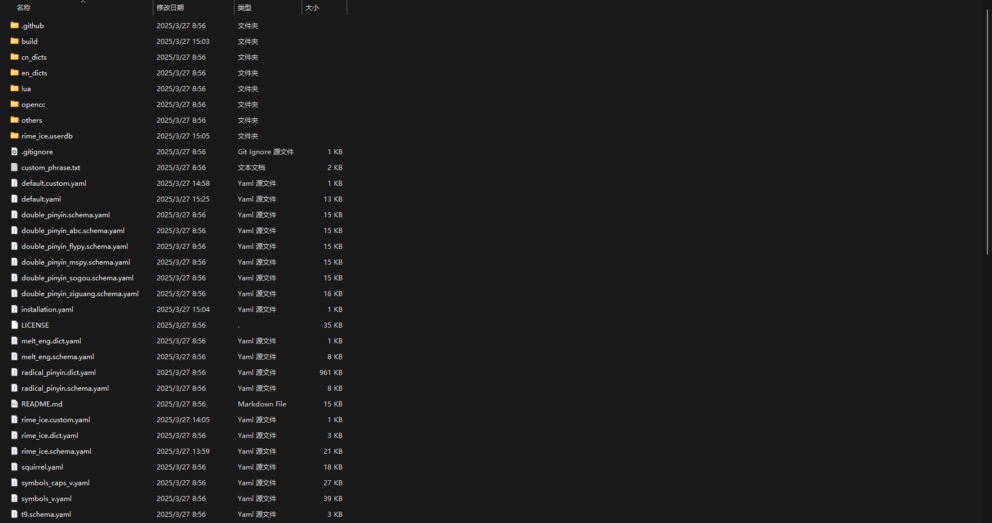Image resolution: width=992 pixels, height=523 pixels.
Task: Click the squirrel.yaml file icon
Action: [x=15, y=467]
